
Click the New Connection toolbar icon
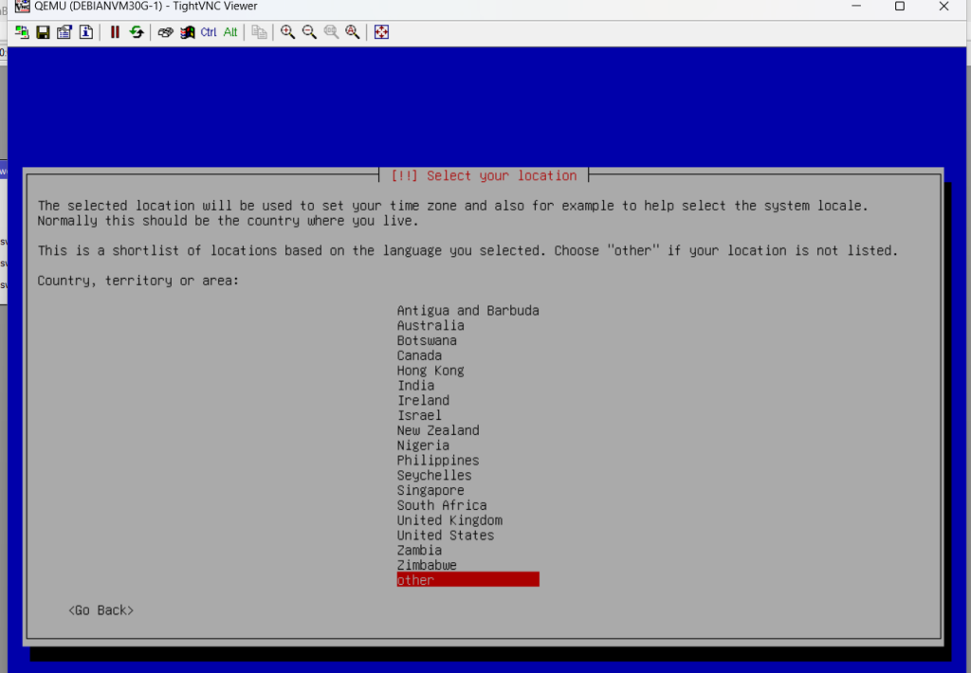22,32
